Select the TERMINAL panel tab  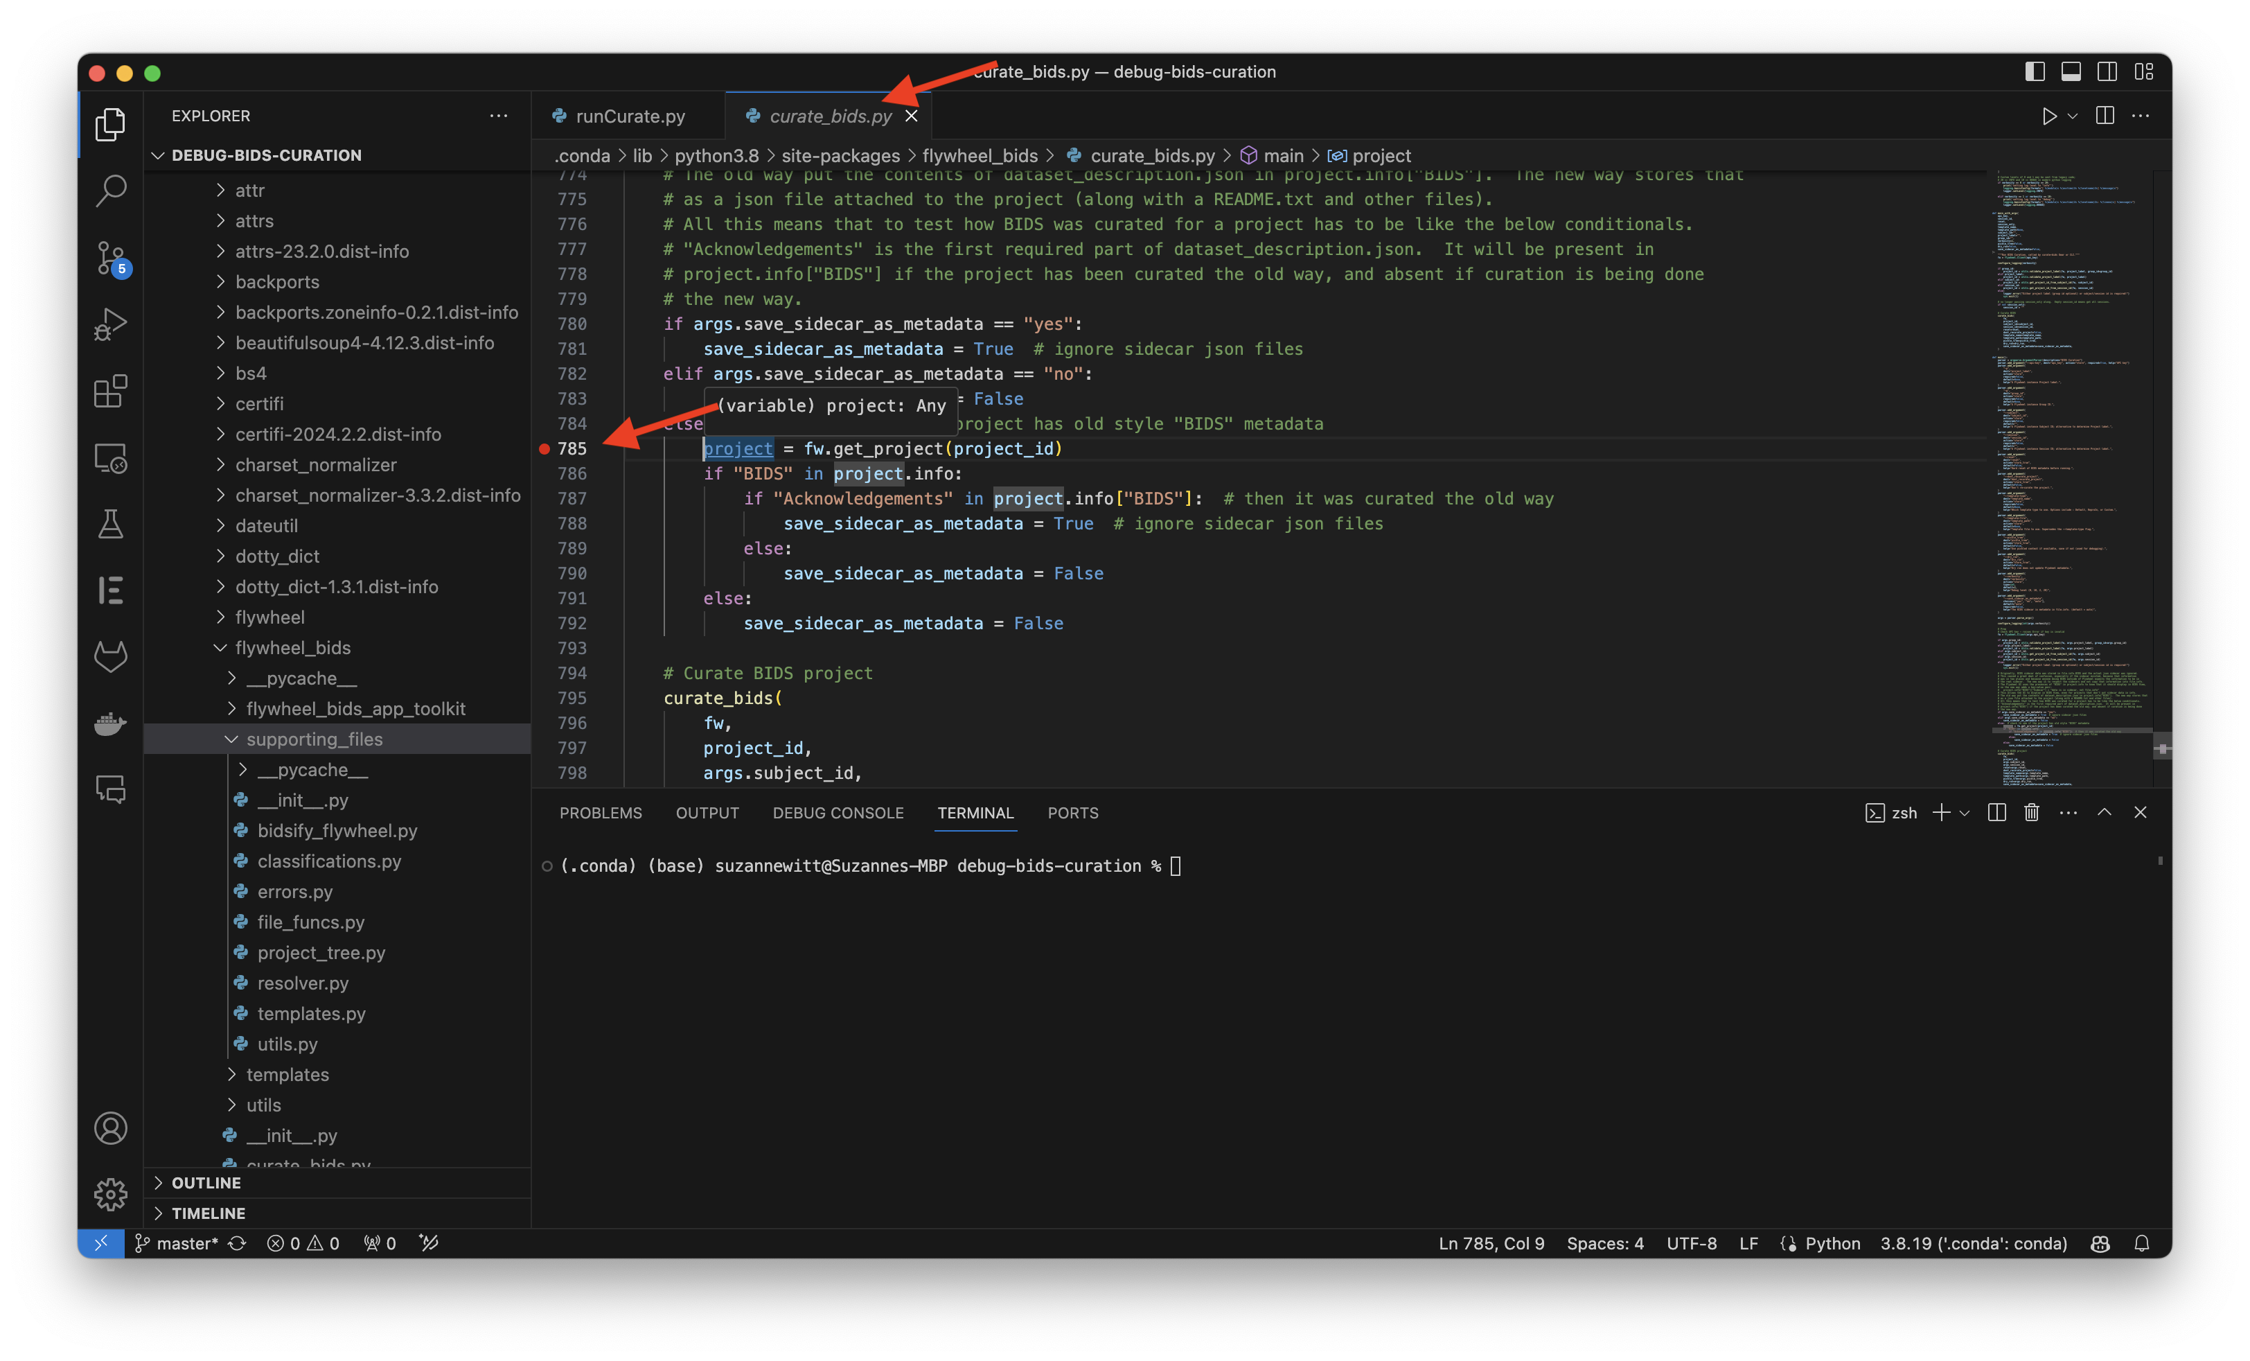click(x=975, y=812)
